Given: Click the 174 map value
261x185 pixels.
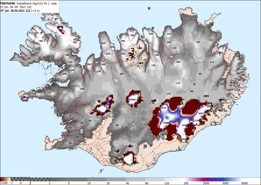Looking at the screenshot, I should 178,83.
